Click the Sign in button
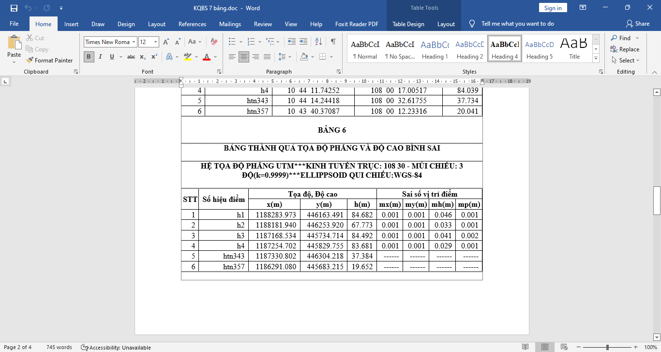This screenshot has width=661, height=352. pos(553,8)
